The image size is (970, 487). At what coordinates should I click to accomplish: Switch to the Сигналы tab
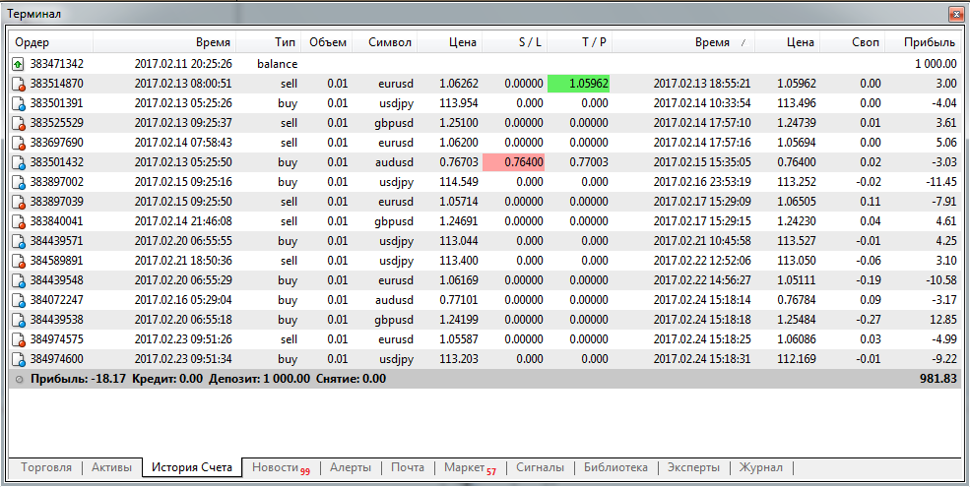click(540, 468)
